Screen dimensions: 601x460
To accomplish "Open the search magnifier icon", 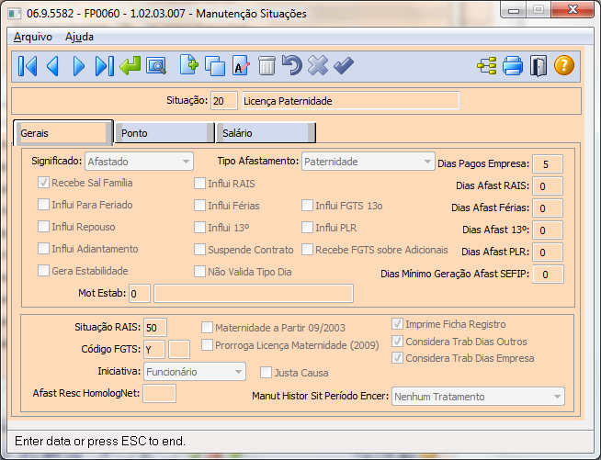I will pyautogui.click(x=156, y=66).
